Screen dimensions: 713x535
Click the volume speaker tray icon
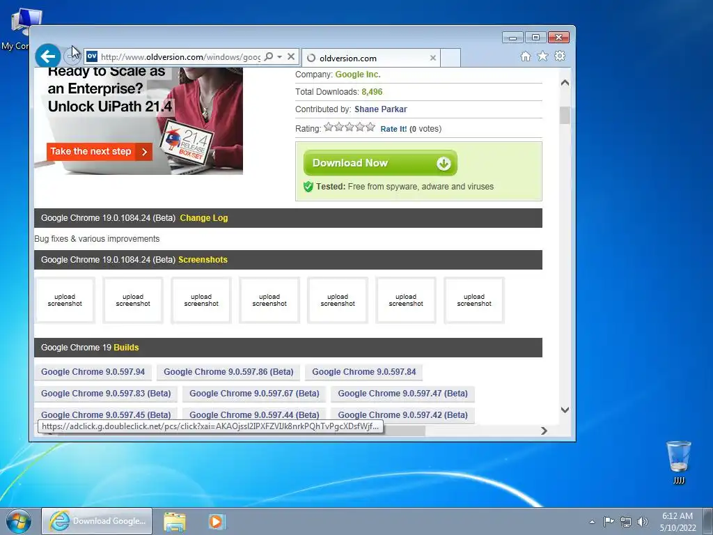pos(643,521)
